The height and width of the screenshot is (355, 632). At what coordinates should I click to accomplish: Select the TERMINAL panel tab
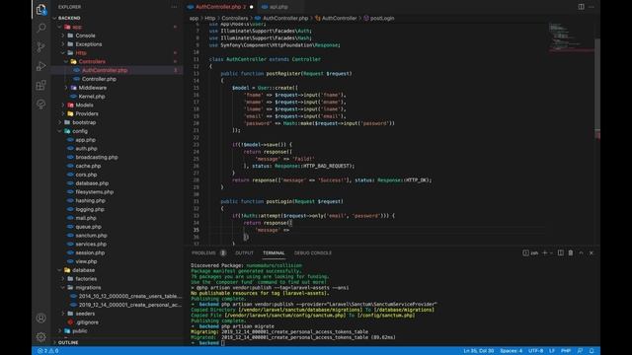pyautogui.click(x=274, y=252)
